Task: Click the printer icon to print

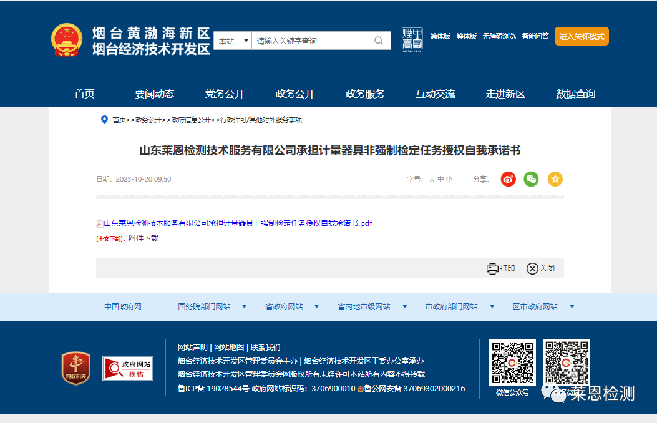Action: (492, 268)
